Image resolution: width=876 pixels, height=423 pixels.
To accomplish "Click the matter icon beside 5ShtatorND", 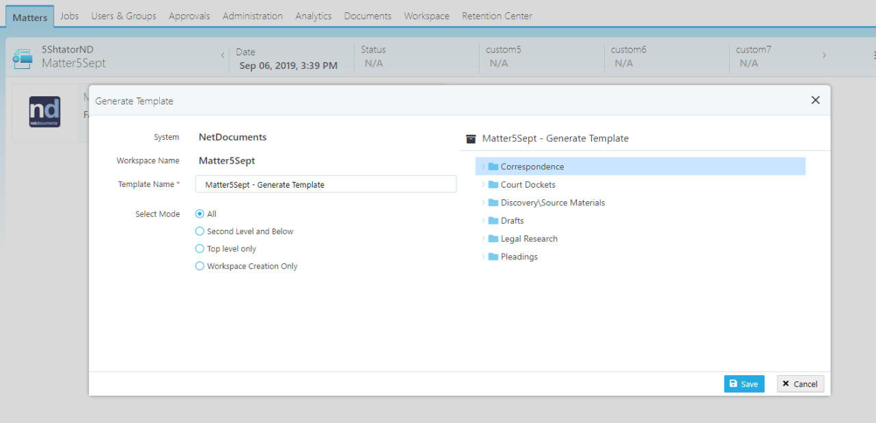I will tap(23, 59).
